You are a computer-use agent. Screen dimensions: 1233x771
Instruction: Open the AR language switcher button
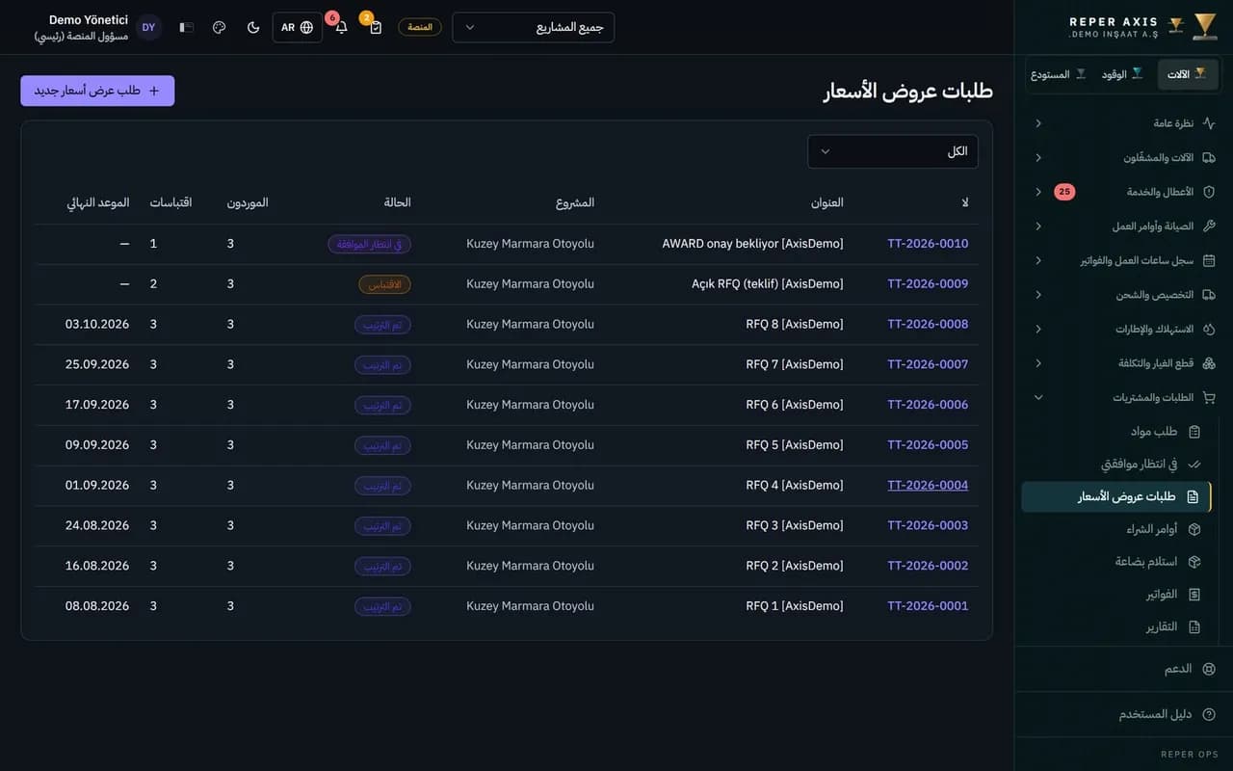tap(298, 27)
